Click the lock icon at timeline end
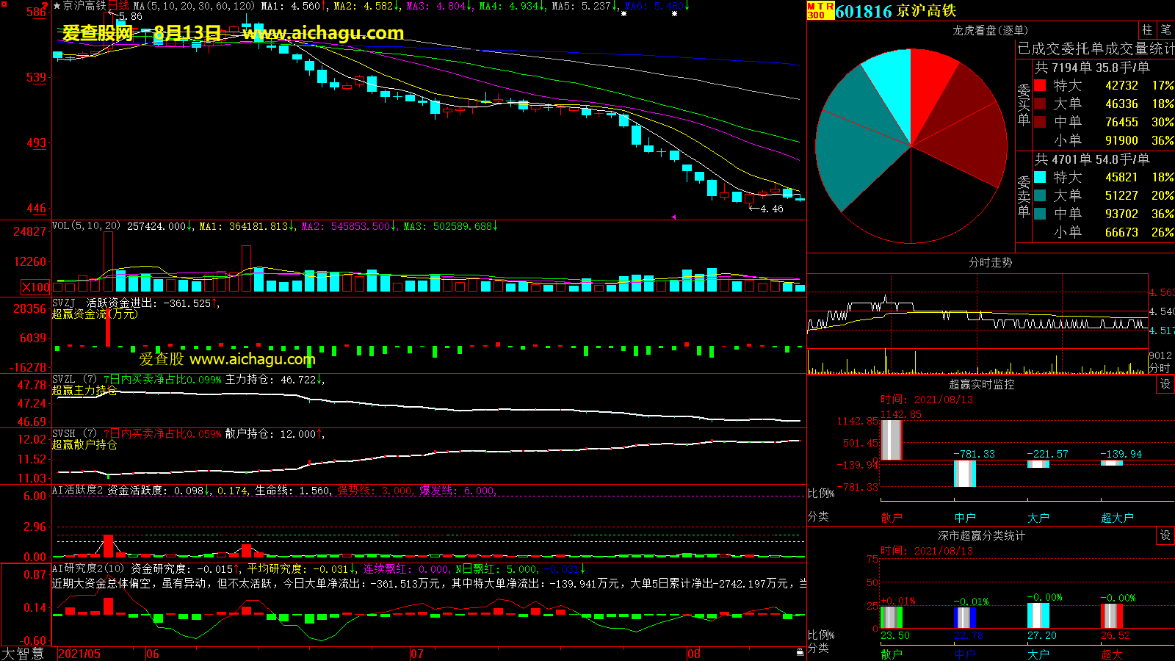Viewport: 1175px width, 661px height. 800,652
